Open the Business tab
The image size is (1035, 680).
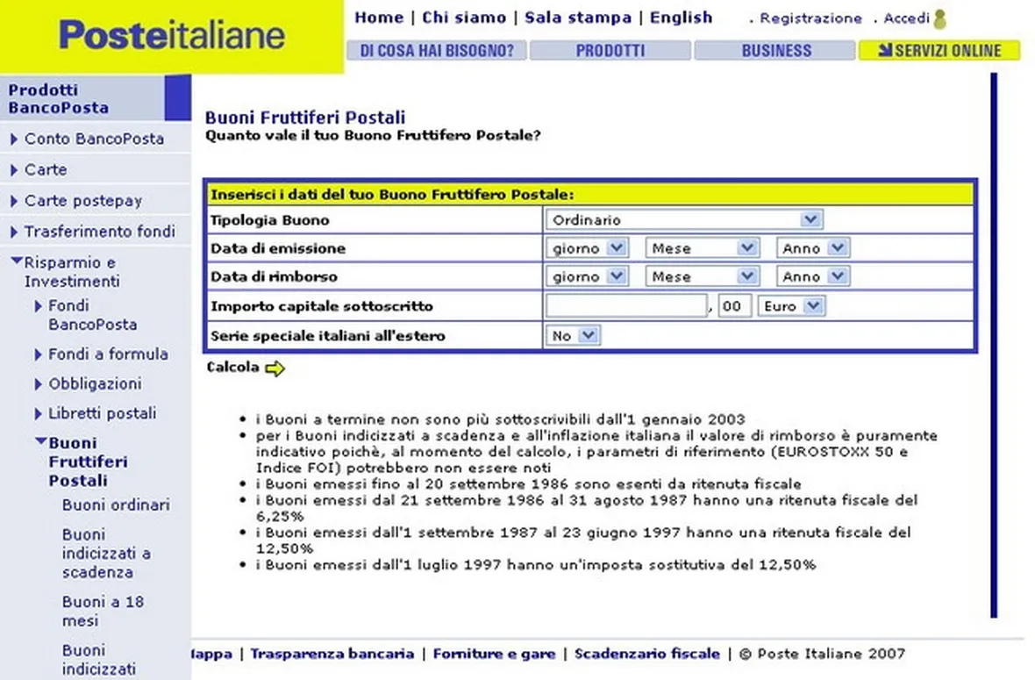(x=775, y=51)
